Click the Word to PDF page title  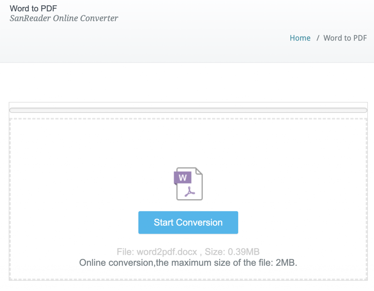33,8
